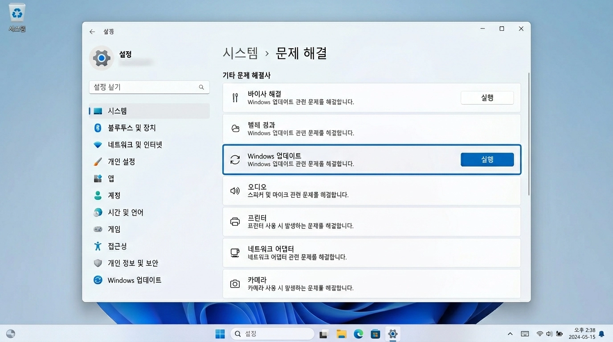Open File Explorer from the taskbar
The image size is (613, 342).
point(341,333)
